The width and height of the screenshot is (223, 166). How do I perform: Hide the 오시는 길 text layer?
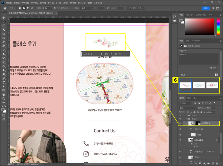coord(181,129)
